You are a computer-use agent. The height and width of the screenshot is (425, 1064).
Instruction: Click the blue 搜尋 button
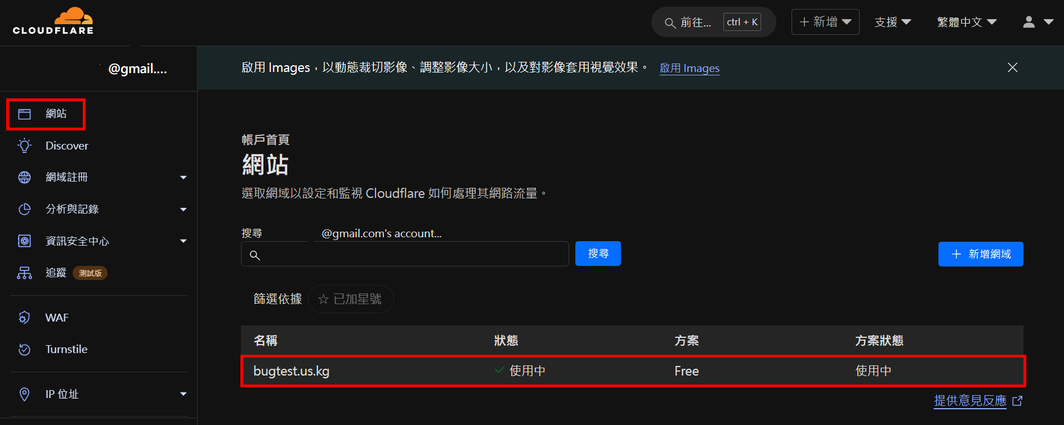click(598, 254)
